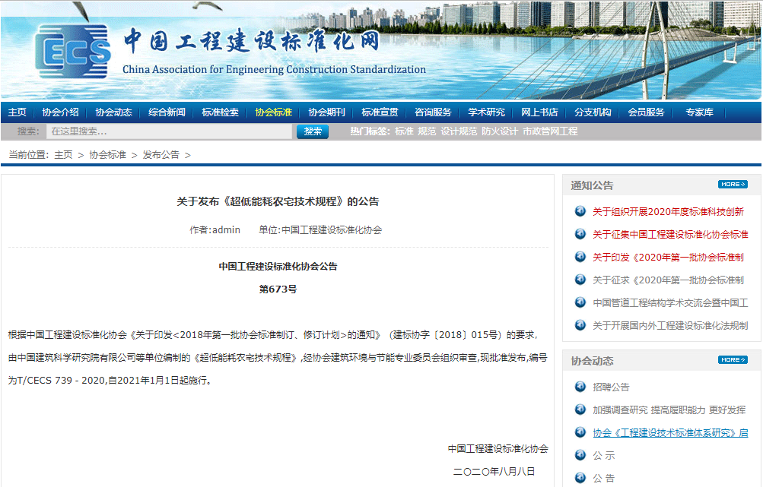Click 主页 in breadcrumb path
Screen dimensions: 763x487
pos(63,154)
